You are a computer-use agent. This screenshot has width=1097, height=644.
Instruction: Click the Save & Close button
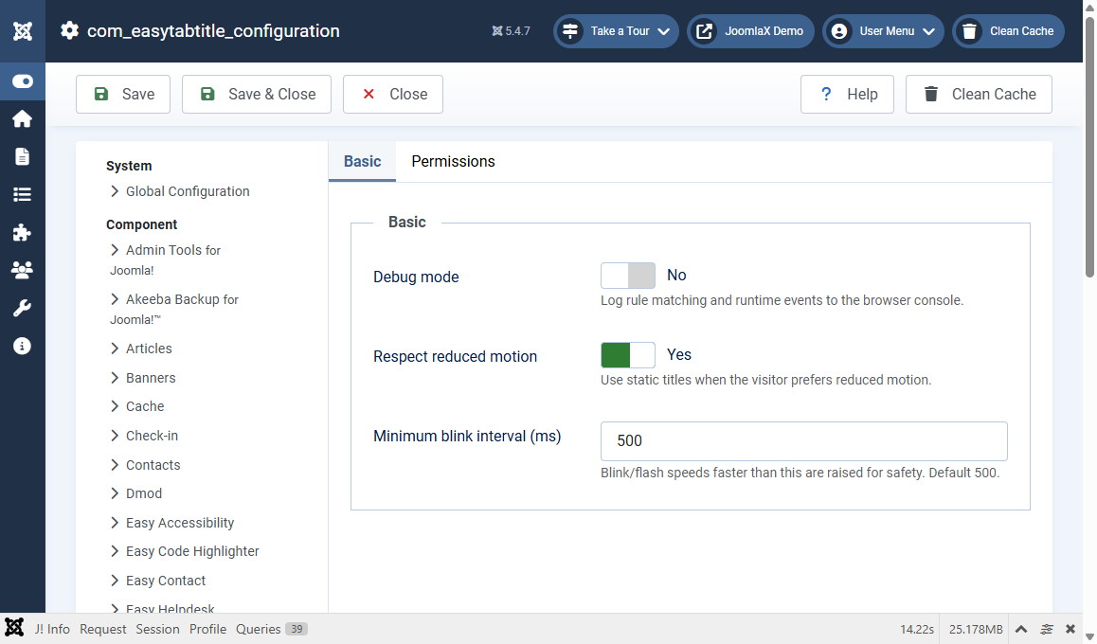pyautogui.click(x=257, y=95)
